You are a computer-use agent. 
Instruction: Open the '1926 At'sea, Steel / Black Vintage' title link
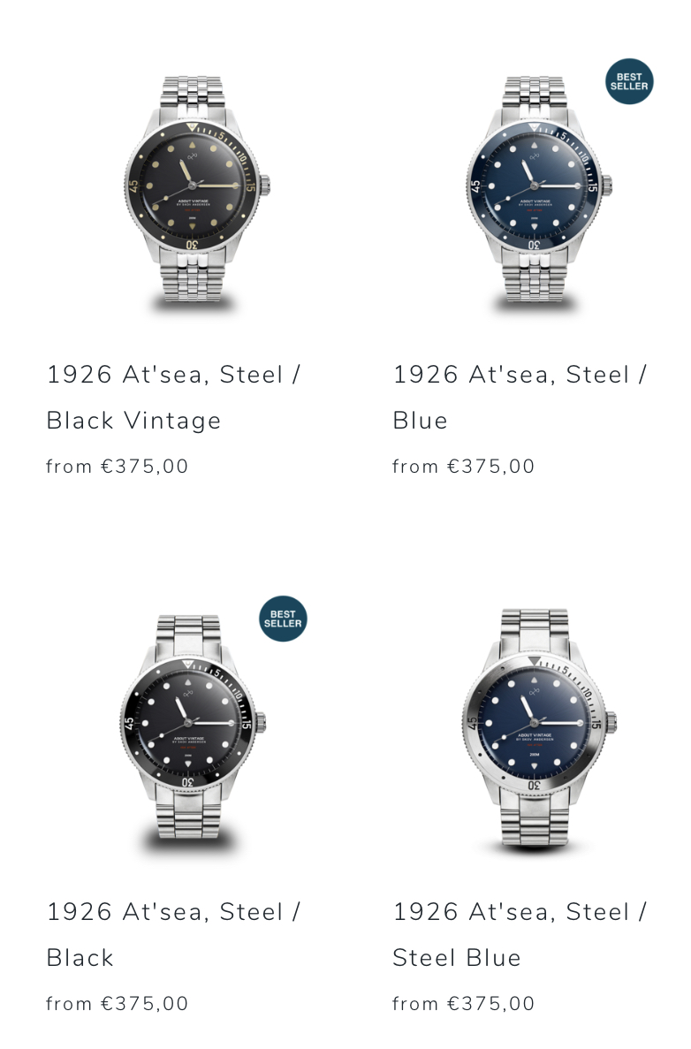174,398
